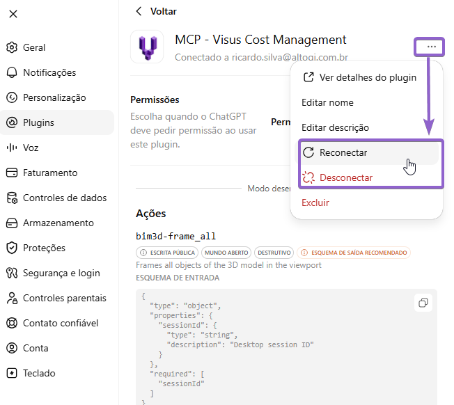The image size is (454, 405).
Task: Copy the input schema JSON code
Action: point(423,303)
